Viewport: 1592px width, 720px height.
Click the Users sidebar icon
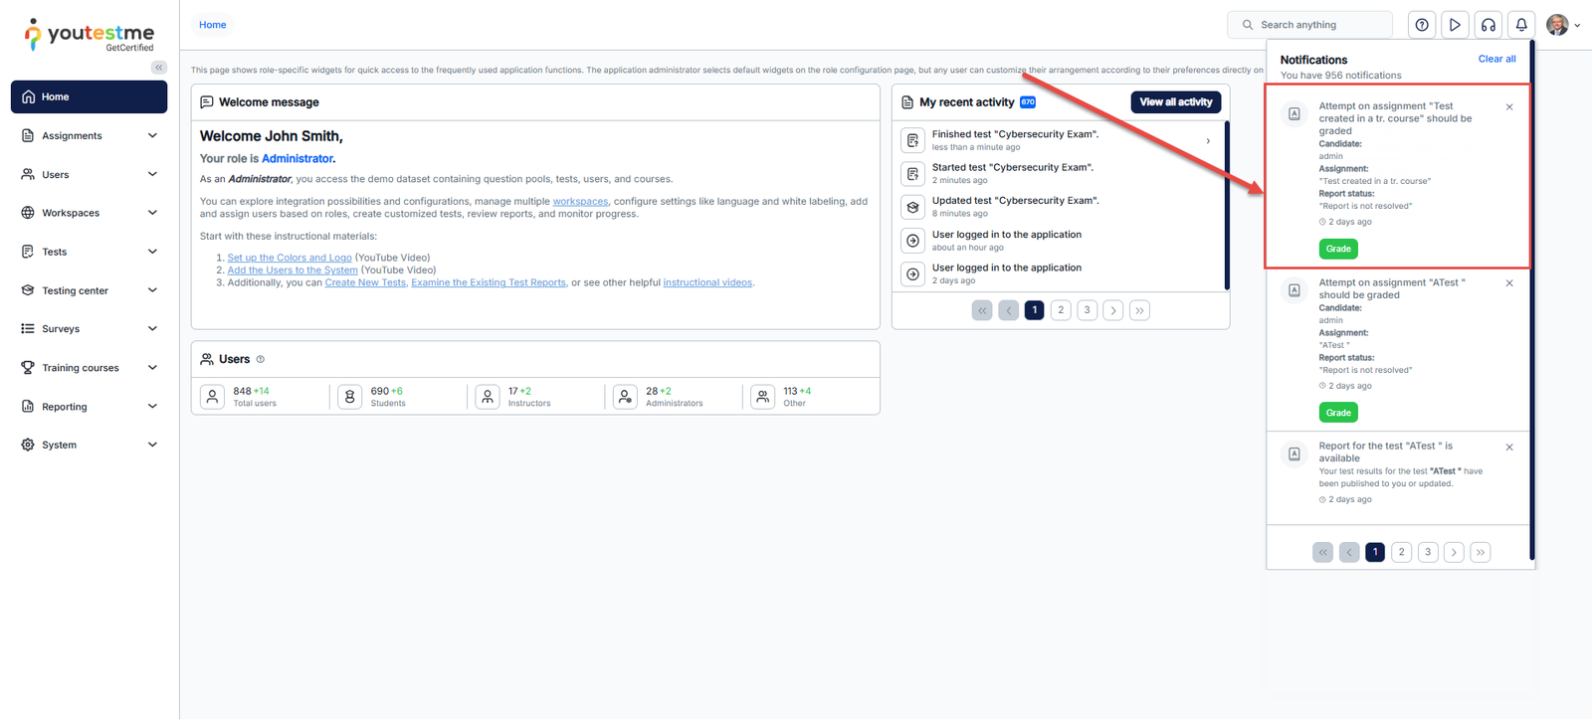coord(28,175)
